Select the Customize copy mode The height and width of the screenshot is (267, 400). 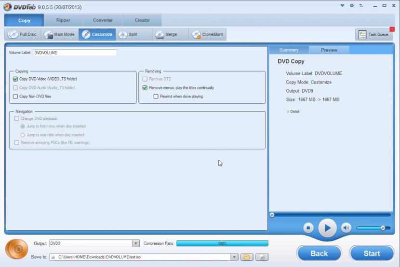[97, 34]
